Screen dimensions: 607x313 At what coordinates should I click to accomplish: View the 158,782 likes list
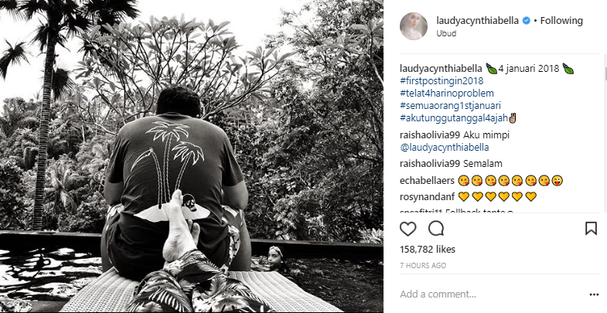coord(428,249)
